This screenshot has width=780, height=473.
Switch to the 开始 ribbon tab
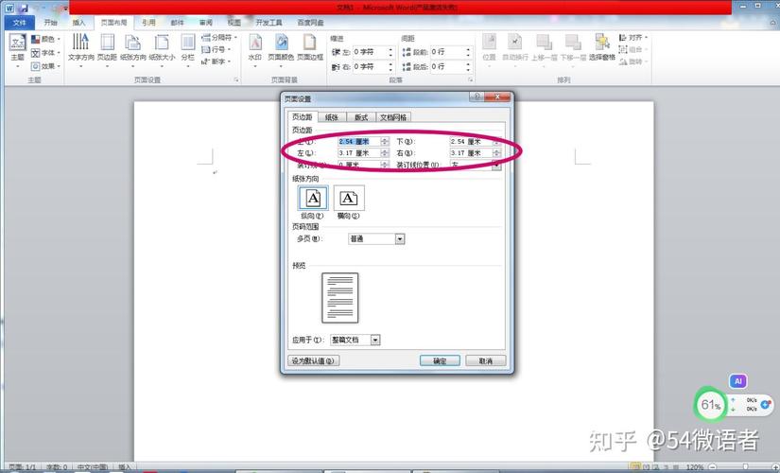pos(50,23)
